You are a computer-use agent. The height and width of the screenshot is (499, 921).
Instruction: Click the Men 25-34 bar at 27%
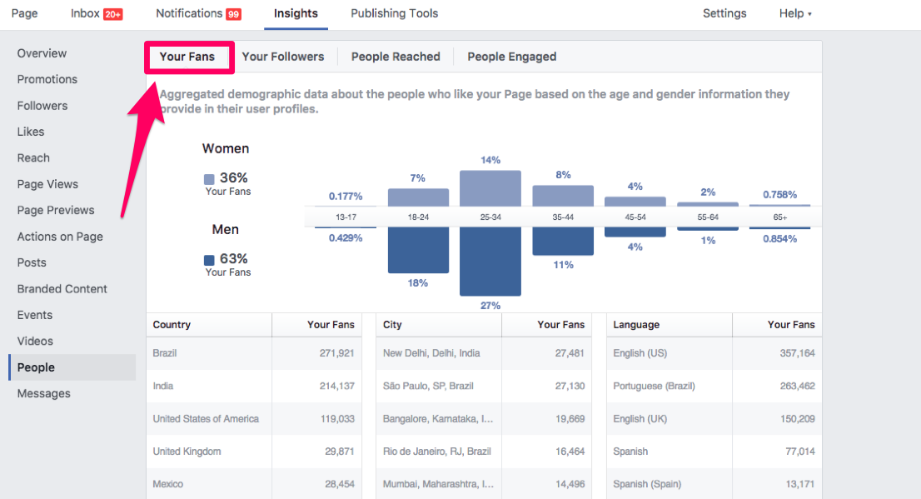[490, 262]
